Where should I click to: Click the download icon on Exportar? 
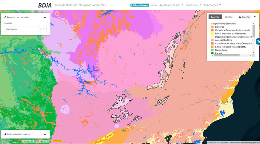pyautogui.click(x=240, y=17)
